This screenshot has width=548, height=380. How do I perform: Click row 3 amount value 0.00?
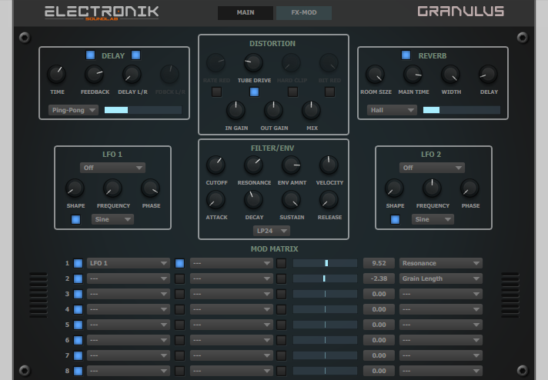point(379,294)
